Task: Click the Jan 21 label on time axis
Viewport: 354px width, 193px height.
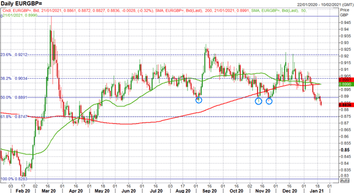Action: (x=317, y=191)
